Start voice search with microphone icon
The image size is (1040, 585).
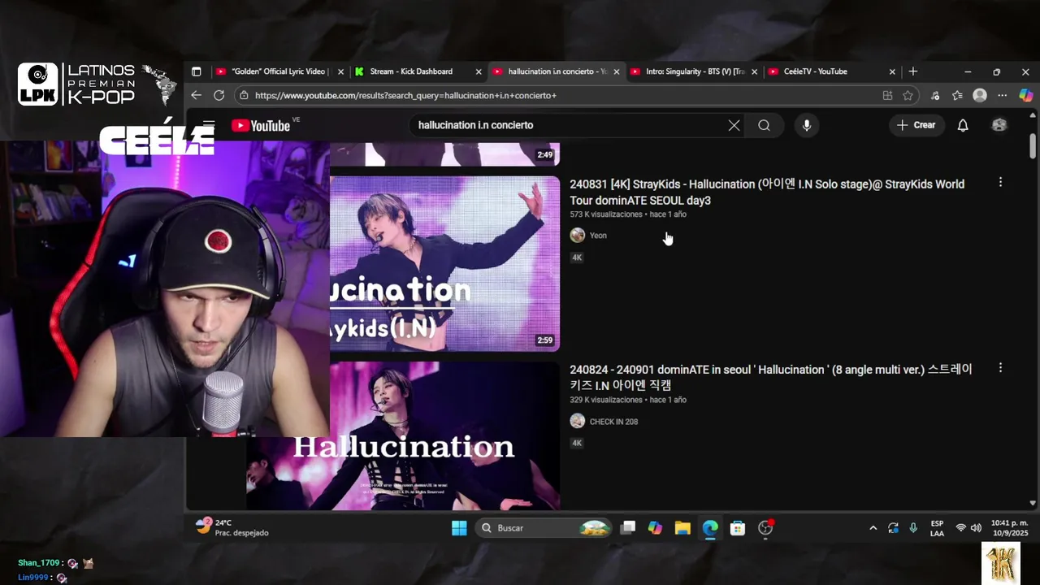pos(806,125)
